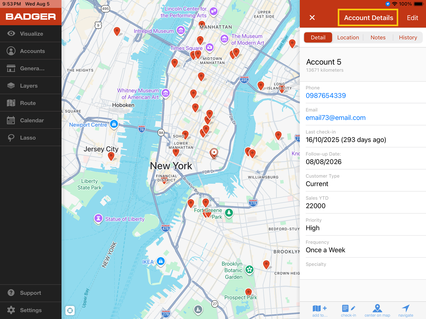Switch to the History tab

coord(408,37)
